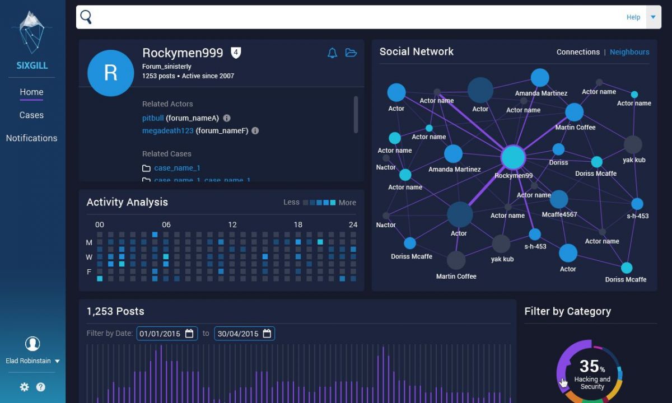Click info icon next to megadeath123
The height and width of the screenshot is (403, 672).
(255, 130)
